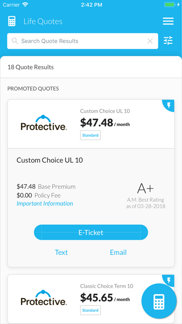Start the E-Ticket for Custom Choice UL 10
The width and height of the screenshot is (182, 324).
coord(91,232)
